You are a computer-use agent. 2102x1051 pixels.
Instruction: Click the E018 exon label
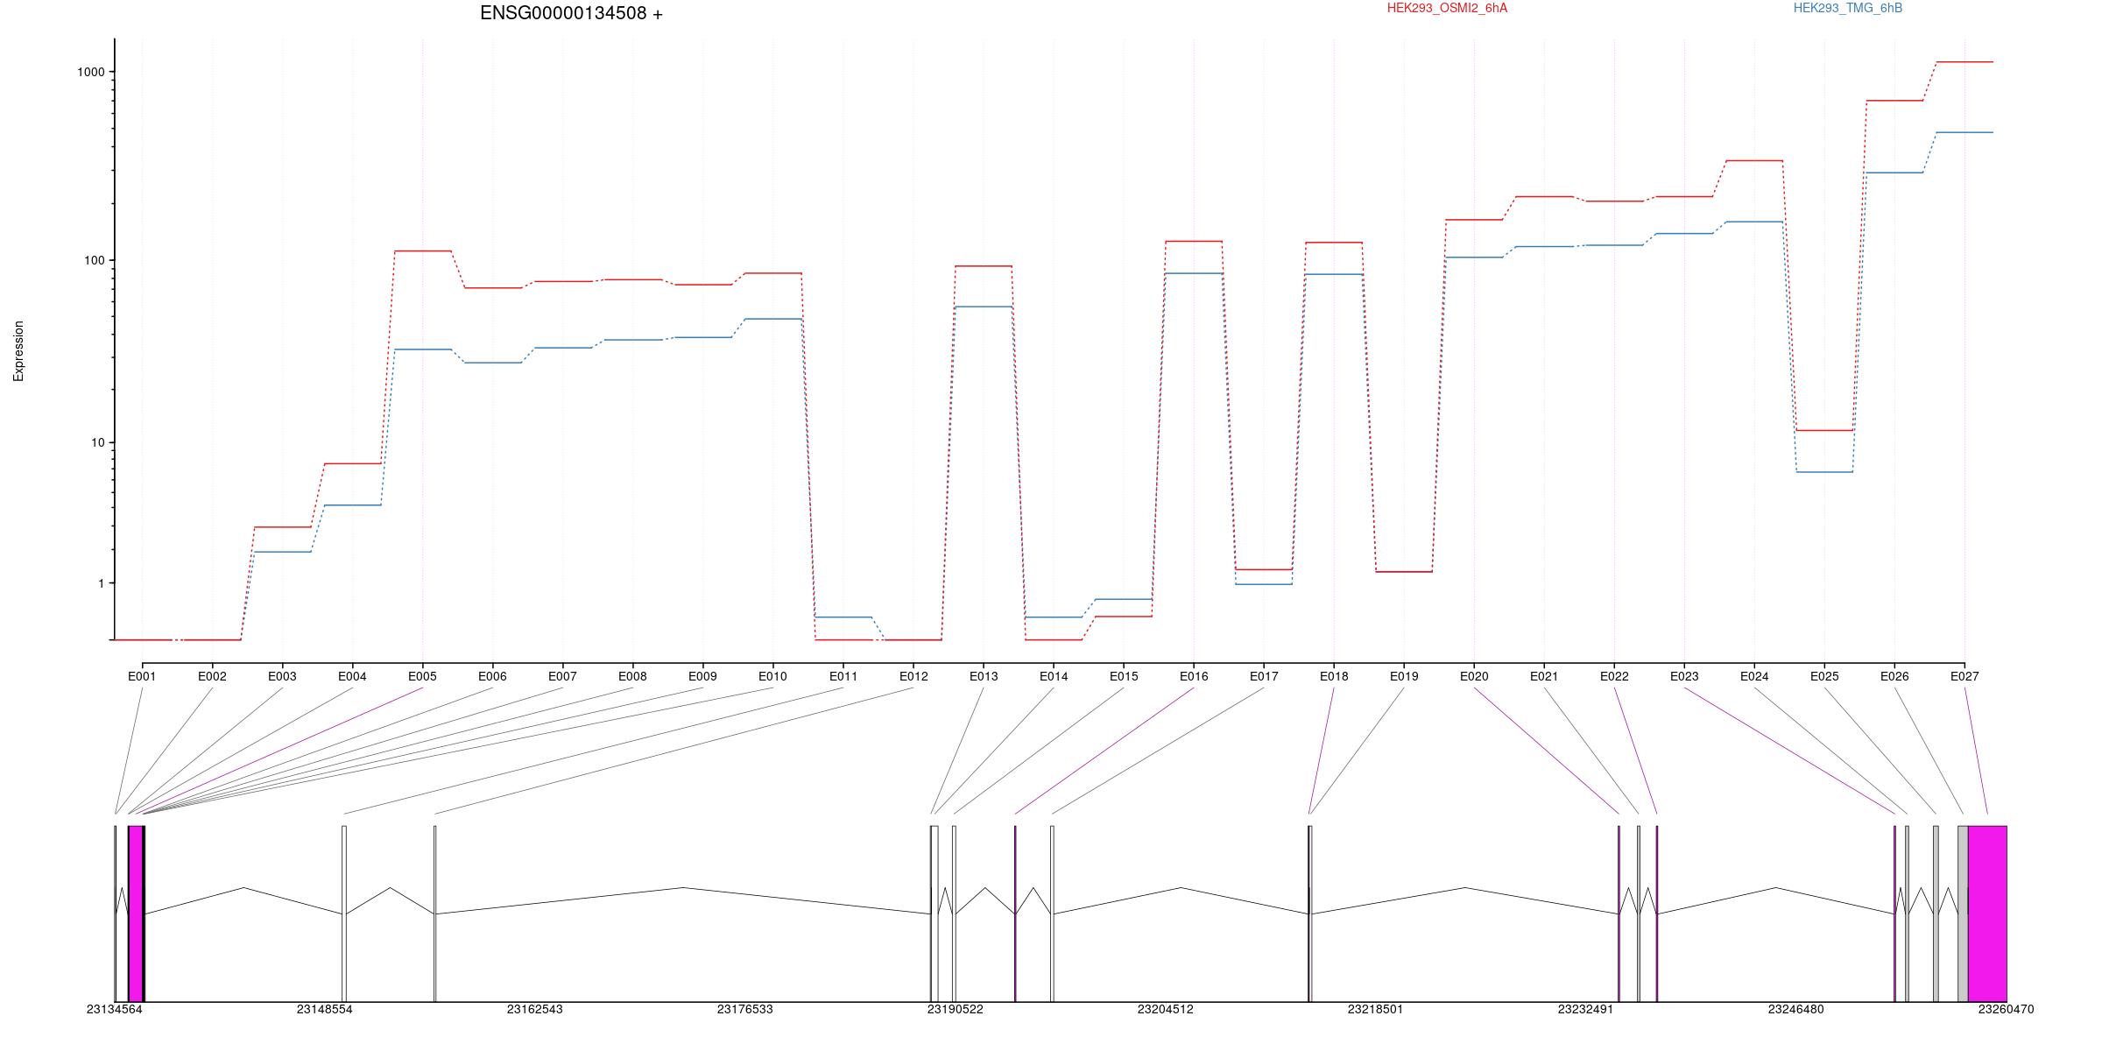tap(1334, 676)
